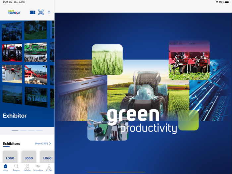Tap the Wi-Fi status icon
Image resolution: width=232 pixels, height=174 pixels.
coord(217,2)
